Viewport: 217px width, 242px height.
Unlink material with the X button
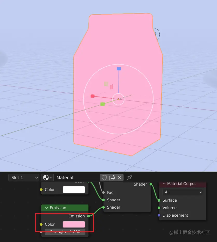click(120, 178)
